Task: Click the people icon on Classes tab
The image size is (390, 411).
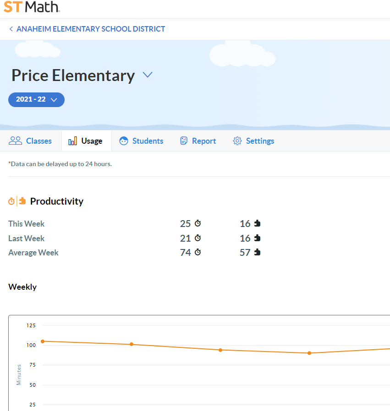Action: 15,141
